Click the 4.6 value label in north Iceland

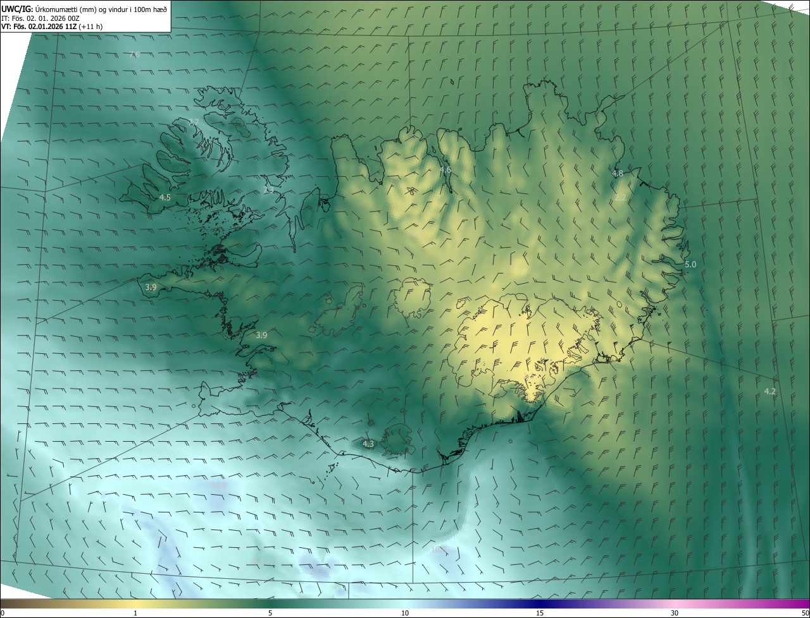tap(445, 170)
